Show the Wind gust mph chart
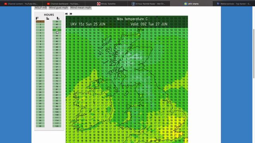255x143 pixels. [x=59, y=8]
